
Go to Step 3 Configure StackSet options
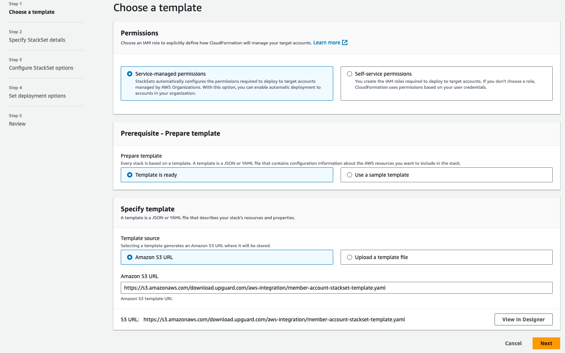point(41,68)
